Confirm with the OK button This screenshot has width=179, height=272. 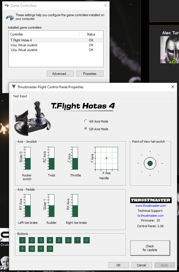click(x=119, y=265)
